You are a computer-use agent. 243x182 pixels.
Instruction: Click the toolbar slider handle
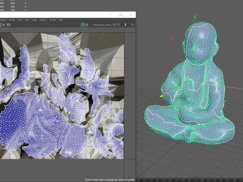pos(126,25)
